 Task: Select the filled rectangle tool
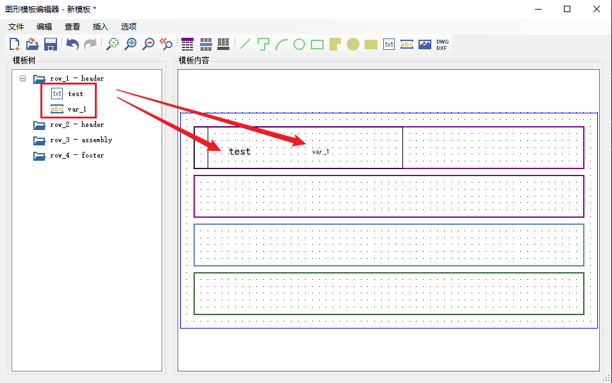point(371,44)
